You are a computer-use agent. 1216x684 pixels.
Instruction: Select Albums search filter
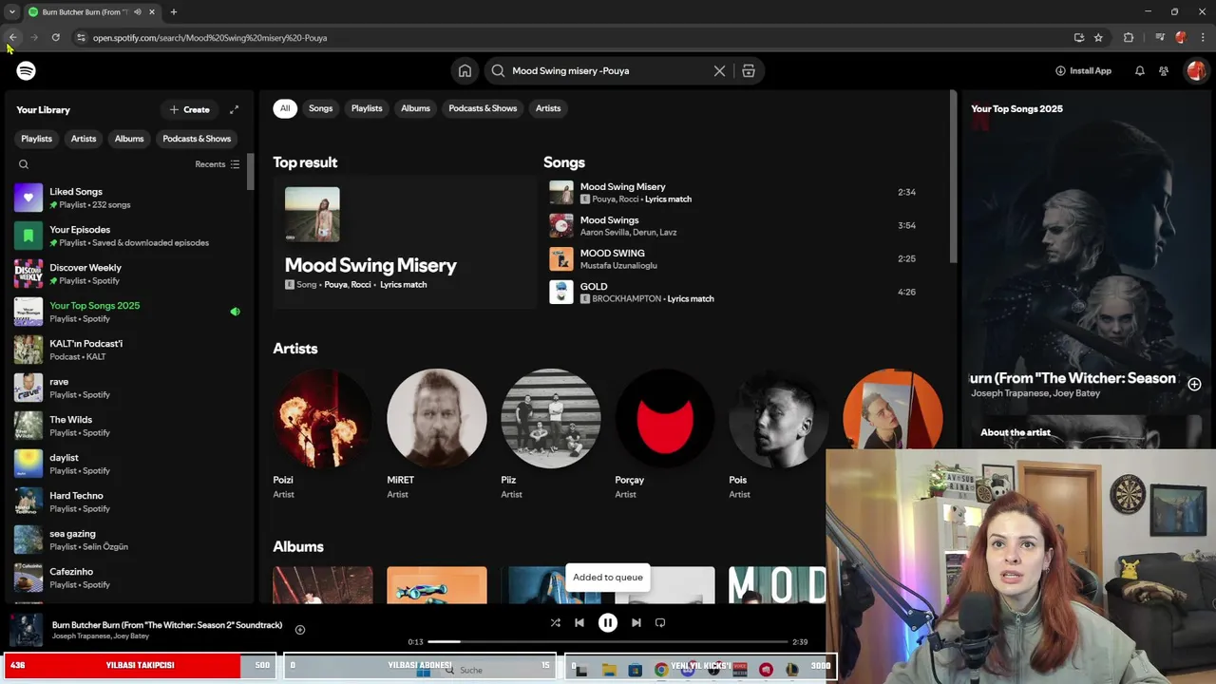click(415, 108)
